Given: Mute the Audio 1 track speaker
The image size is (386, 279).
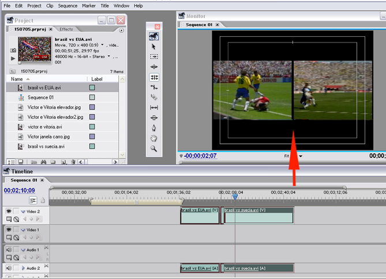Looking at the screenshot, I should 9,250.
